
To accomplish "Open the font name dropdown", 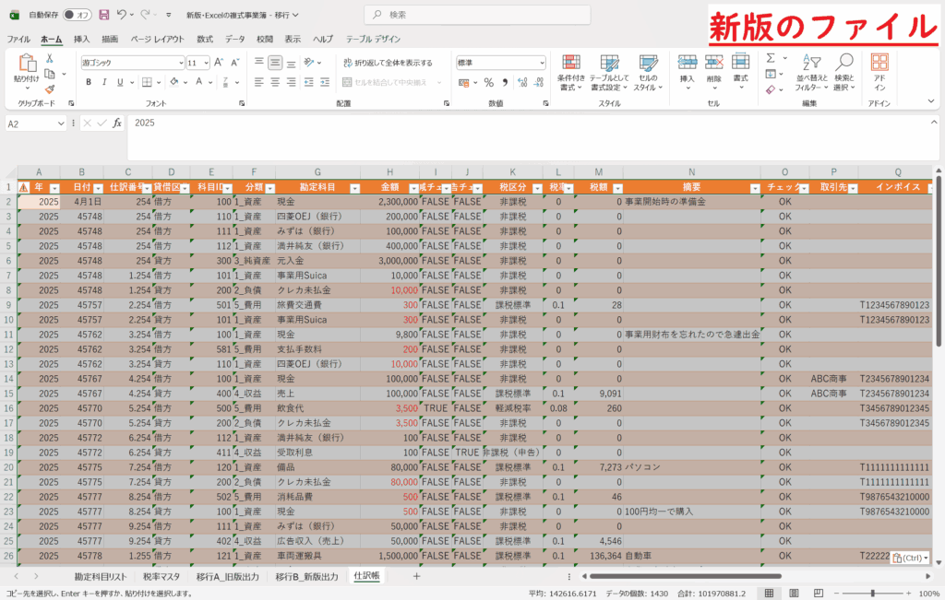I will (x=181, y=63).
